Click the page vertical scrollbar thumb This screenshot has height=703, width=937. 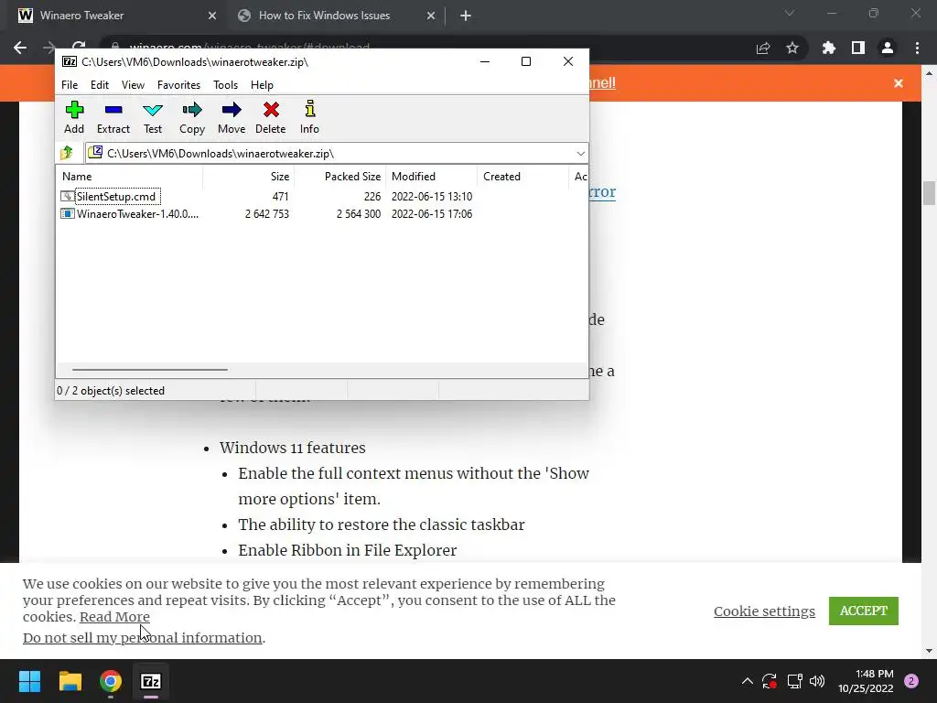[929, 193]
